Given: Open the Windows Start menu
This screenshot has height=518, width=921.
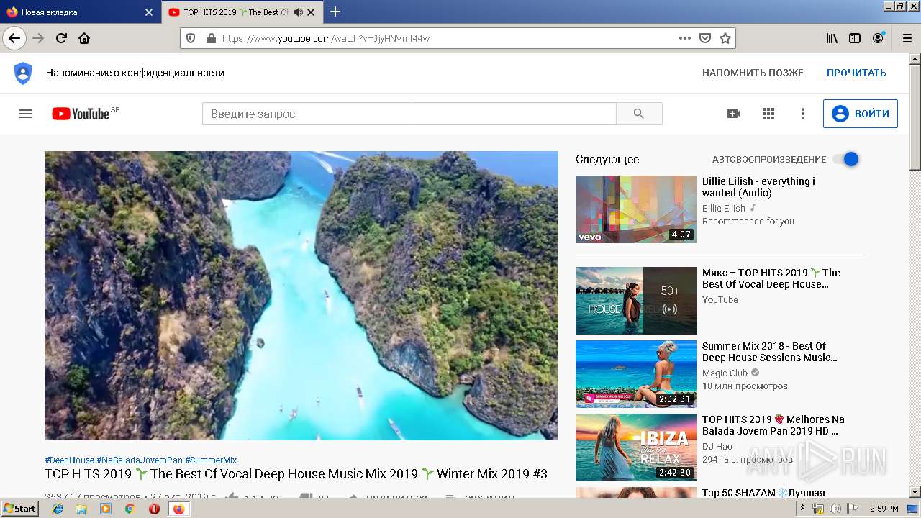Looking at the screenshot, I should (20, 509).
